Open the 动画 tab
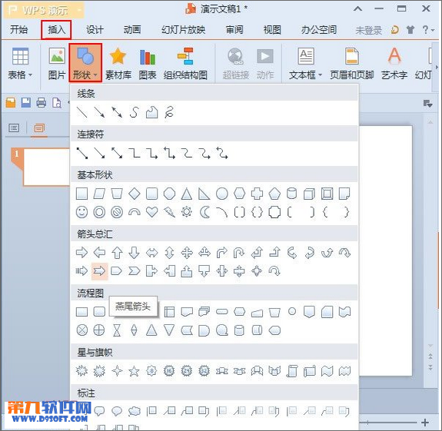This screenshot has width=442, height=431. [x=132, y=29]
